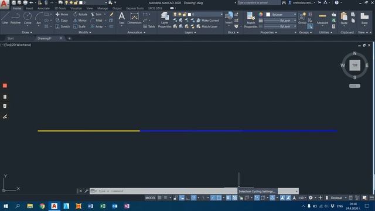This screenshot has height=211, width=375.
Task: Toggle drawing grid display
Action: point(159,198)
